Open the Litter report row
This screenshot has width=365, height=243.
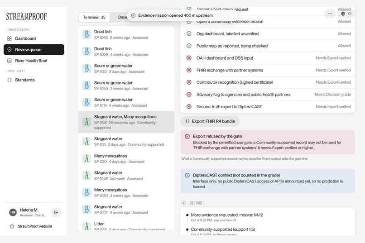126,224
